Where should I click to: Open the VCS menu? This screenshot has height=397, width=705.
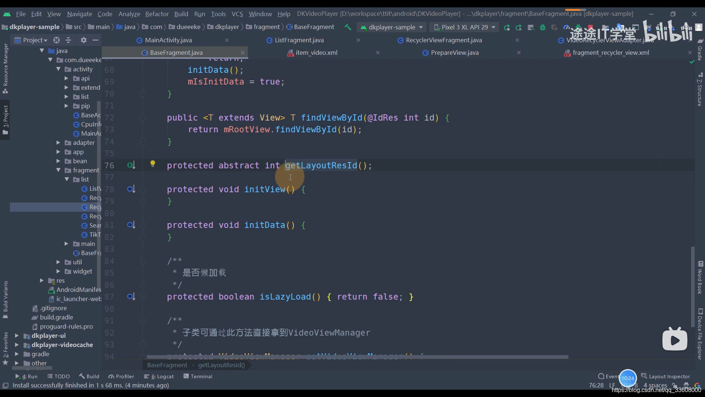pos(237,14)
